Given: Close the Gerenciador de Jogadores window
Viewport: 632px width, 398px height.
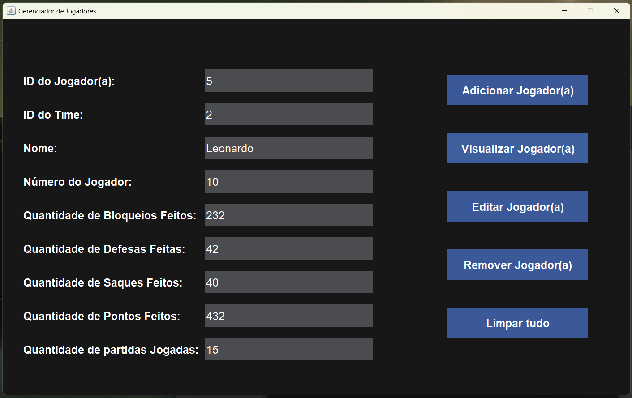Looking at the screenshot, I should (617, 11).
